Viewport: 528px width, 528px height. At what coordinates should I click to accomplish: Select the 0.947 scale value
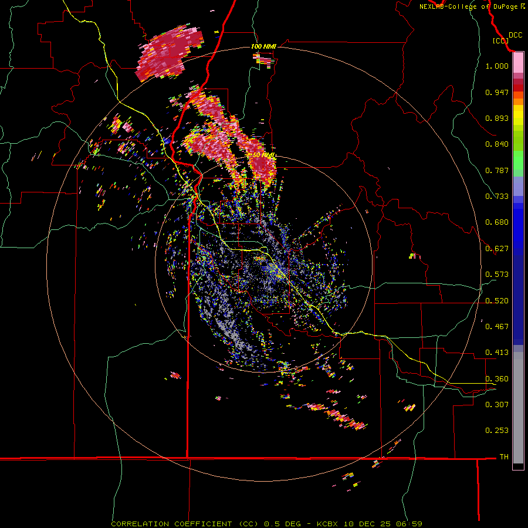[x=497, y=92]
